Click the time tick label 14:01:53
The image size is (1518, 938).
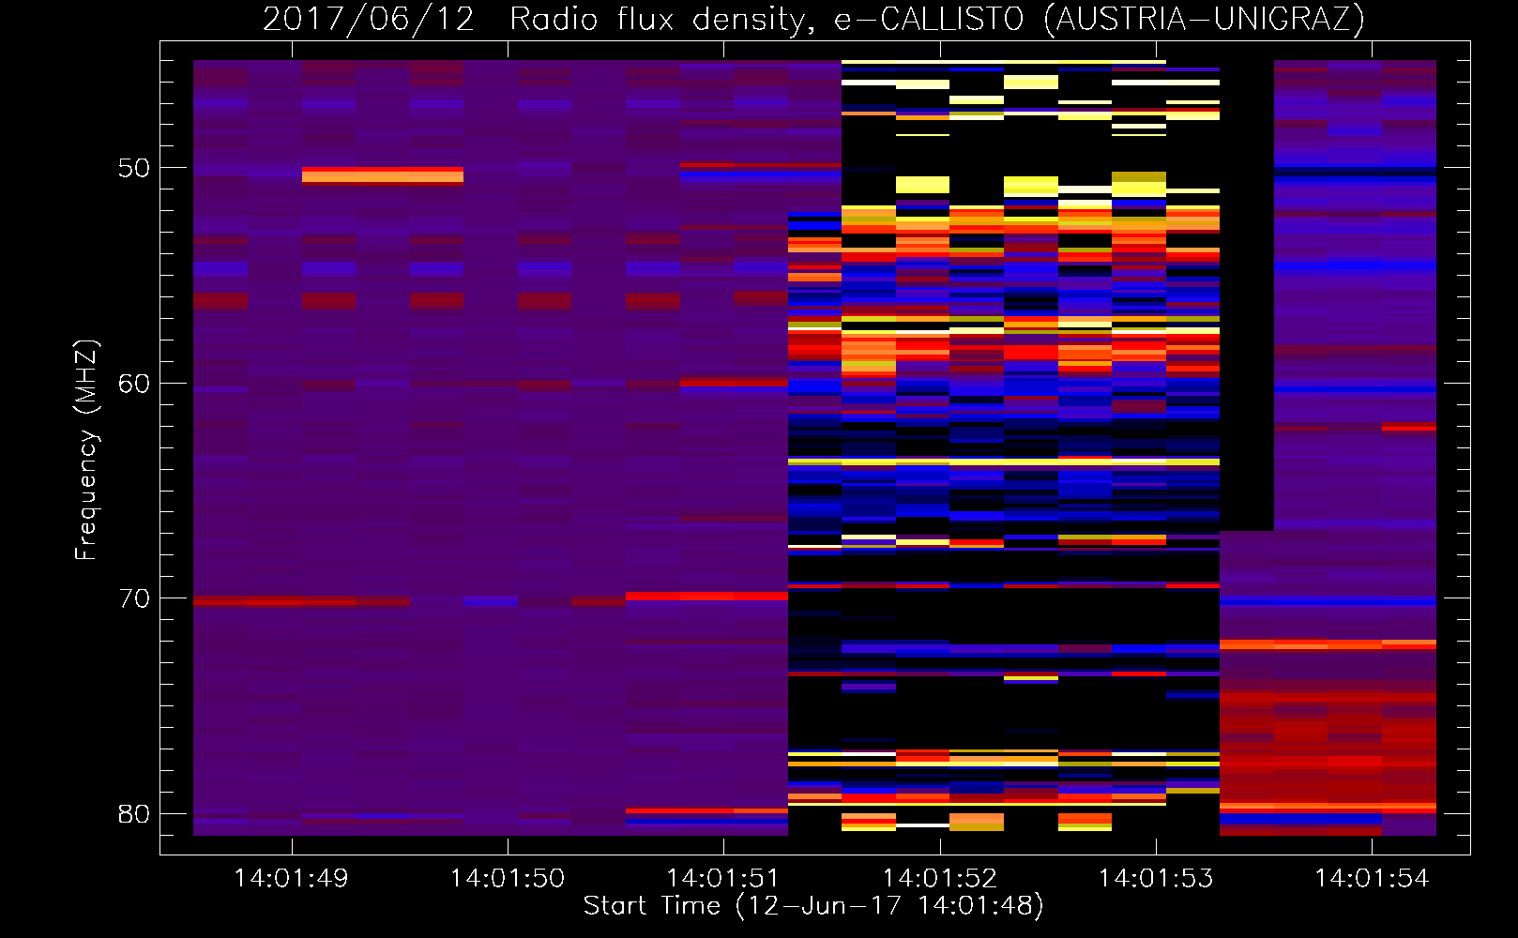[1156, 879]
